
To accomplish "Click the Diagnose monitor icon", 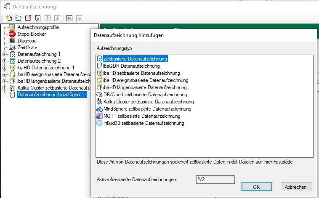I will click(x=12, y=41).
